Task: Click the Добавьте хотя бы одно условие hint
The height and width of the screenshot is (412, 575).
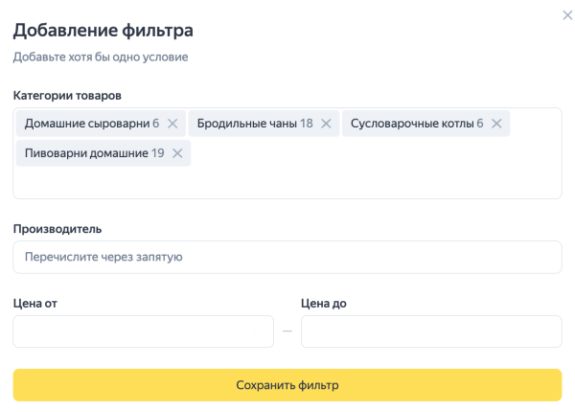Action: [x=101, y=57]
